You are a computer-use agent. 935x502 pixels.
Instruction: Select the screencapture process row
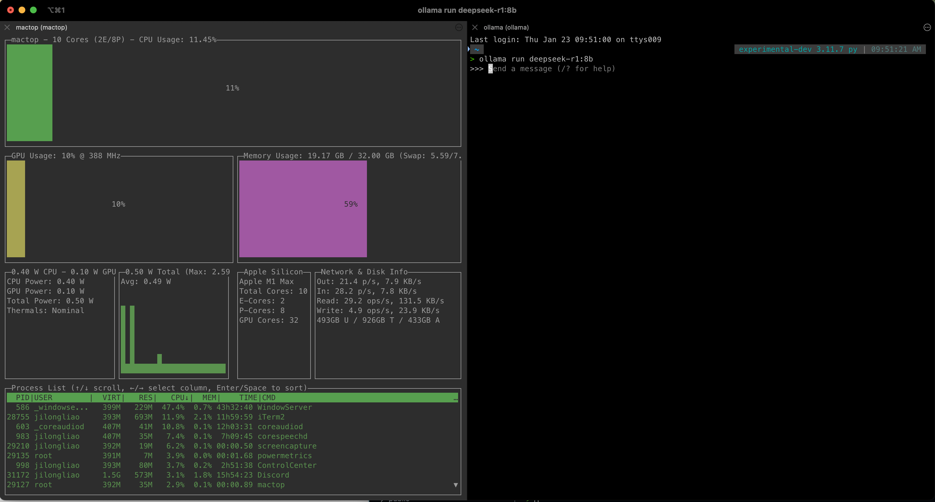[x=232, y=446]
